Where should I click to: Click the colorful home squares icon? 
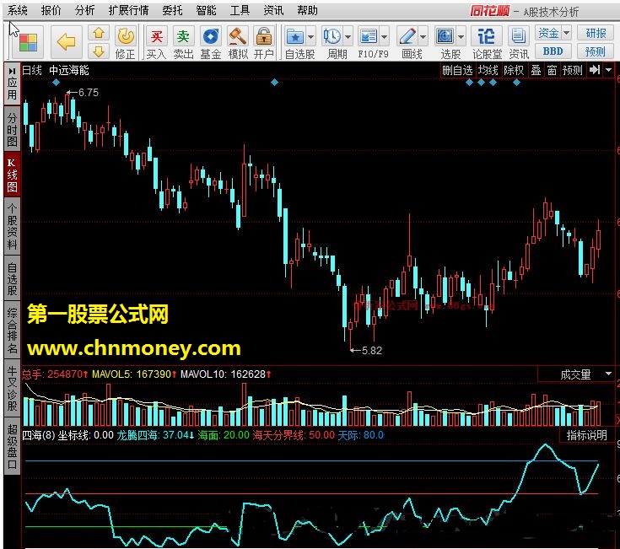(27, 42)
